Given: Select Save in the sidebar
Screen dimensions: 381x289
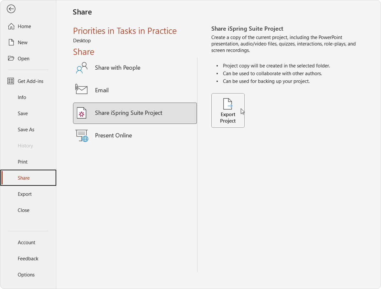Looking at the screenshot, I should 23,114.
